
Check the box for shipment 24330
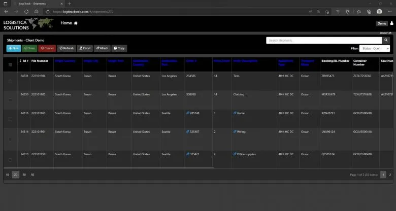pyautogui.click(x=10, y=100)
